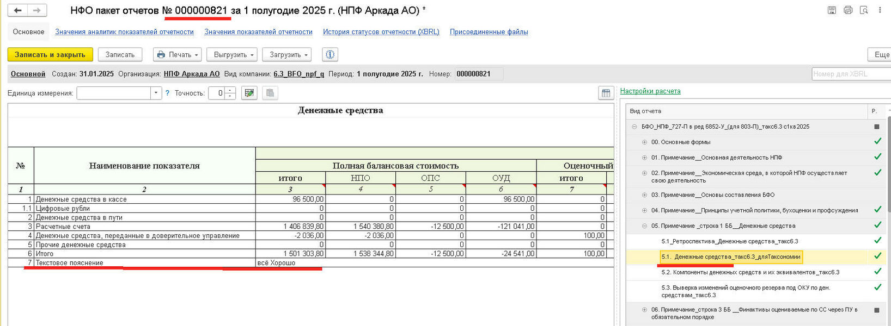
Task: Toggle checkmark for 5.2 Компоненты денежных средств
Action: pos(877,272)
